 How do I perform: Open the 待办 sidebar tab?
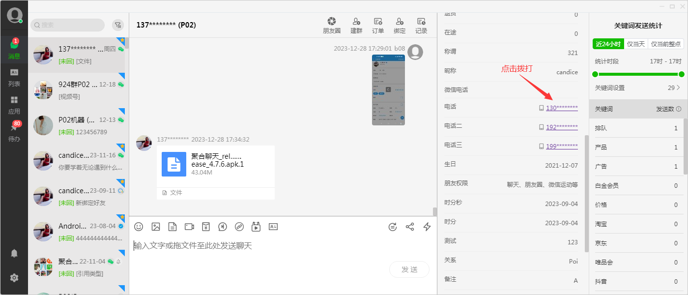point(14,133)
